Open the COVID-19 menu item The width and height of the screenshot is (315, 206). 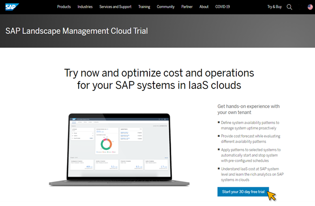tap(222, 7)
